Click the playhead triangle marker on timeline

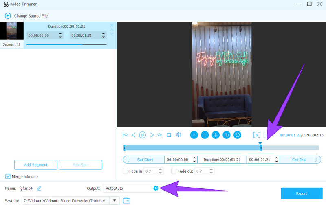260,143
